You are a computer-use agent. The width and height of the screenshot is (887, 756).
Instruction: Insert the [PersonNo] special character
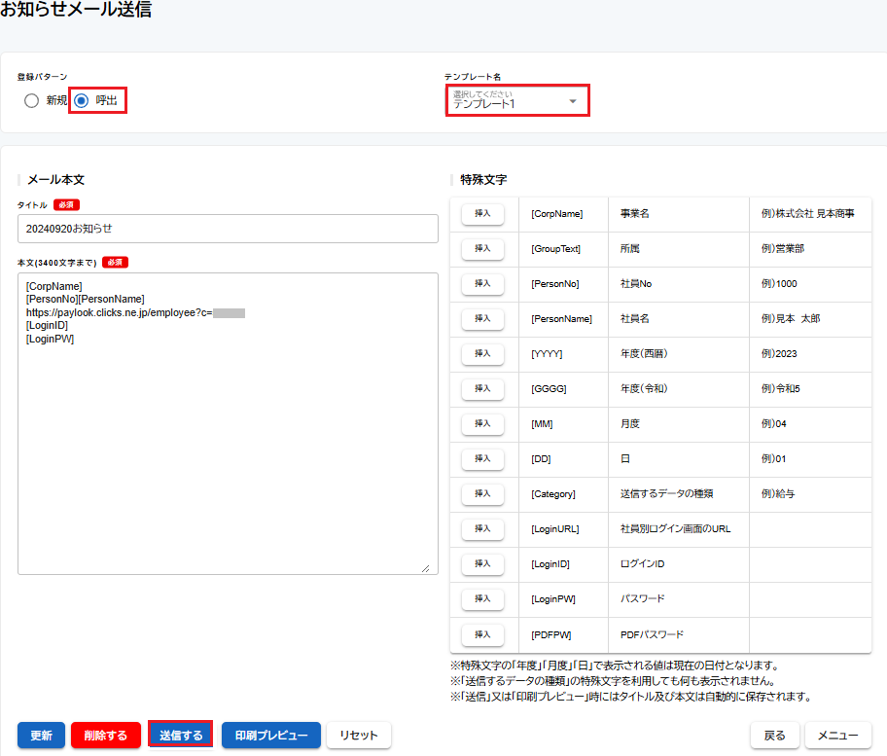click(482, 284)
